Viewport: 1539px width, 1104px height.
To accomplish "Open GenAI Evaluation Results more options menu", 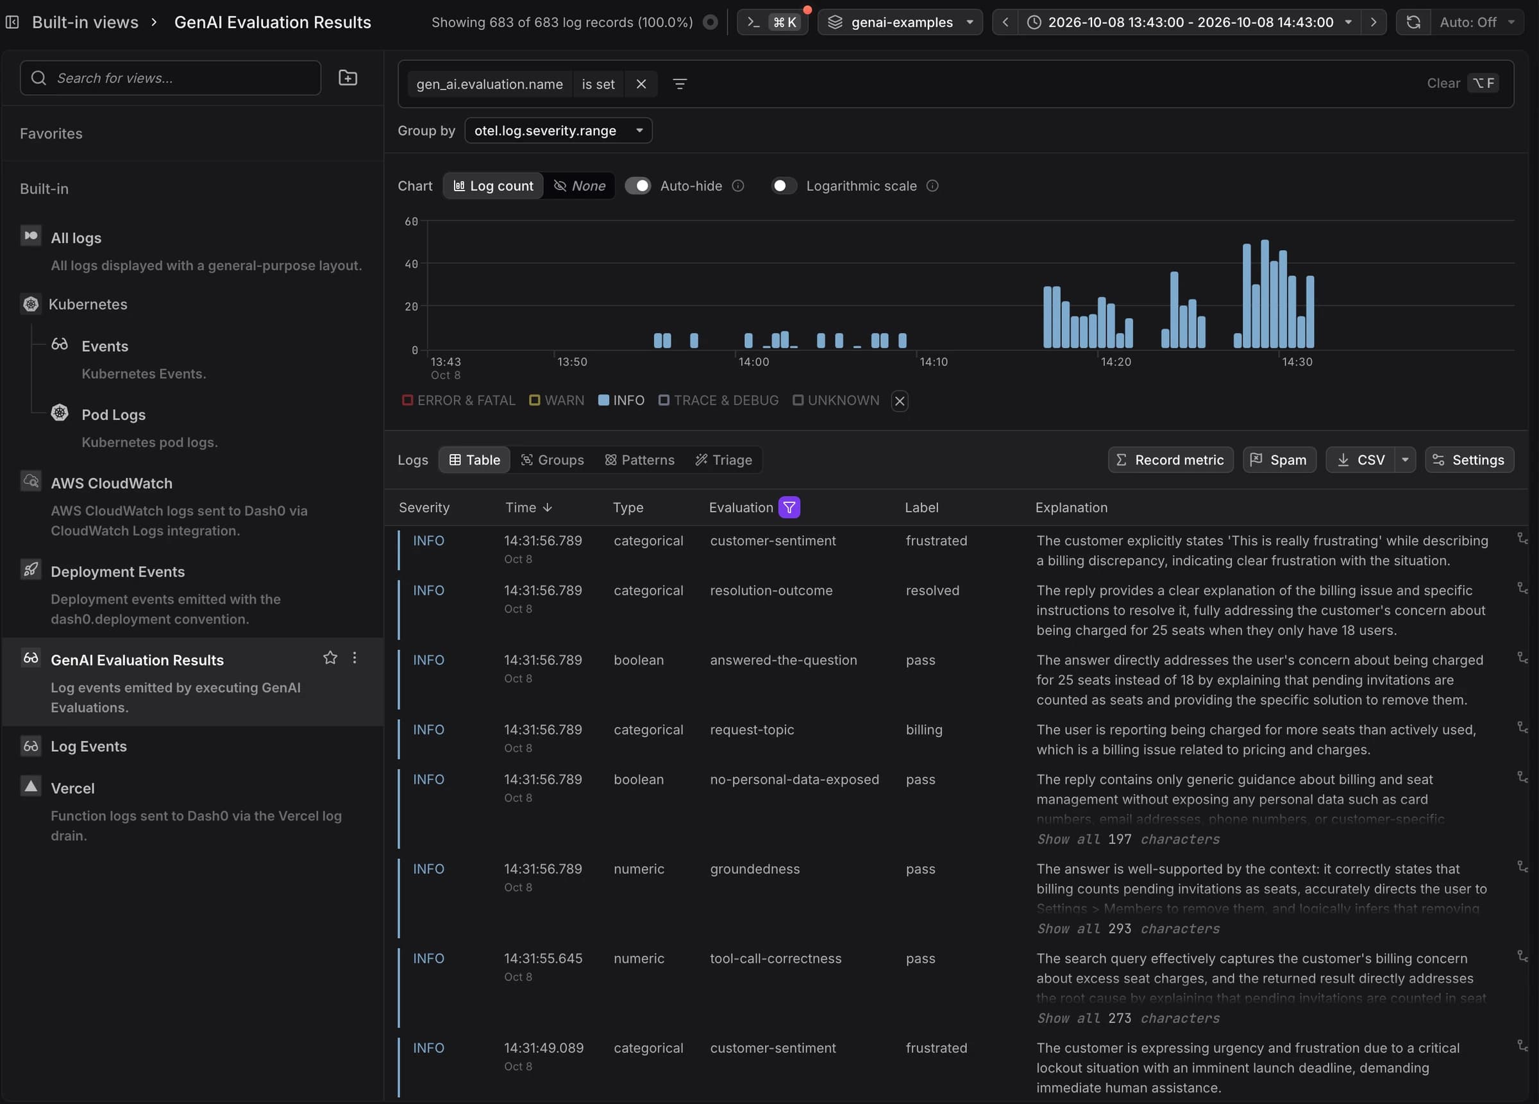I will tap(354, 658).
